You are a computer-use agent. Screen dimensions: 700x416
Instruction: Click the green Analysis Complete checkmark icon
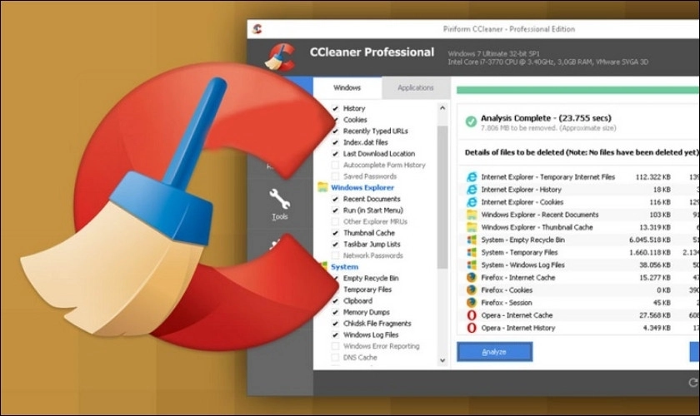[471, 122]
